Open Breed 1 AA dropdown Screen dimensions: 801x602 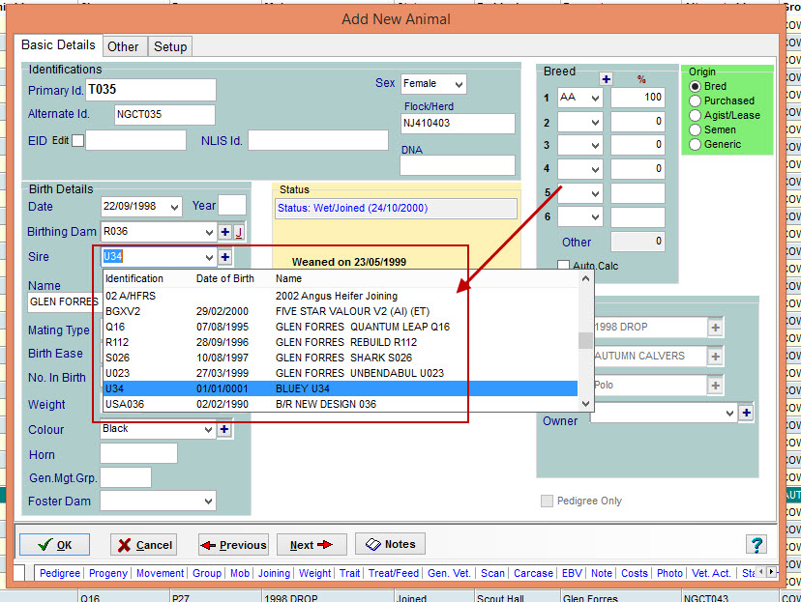click(x=595, y=98)
